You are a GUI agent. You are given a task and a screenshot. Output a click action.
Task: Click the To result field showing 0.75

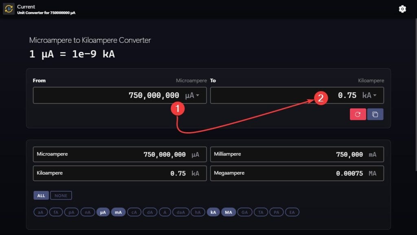[x=297, y=95]
